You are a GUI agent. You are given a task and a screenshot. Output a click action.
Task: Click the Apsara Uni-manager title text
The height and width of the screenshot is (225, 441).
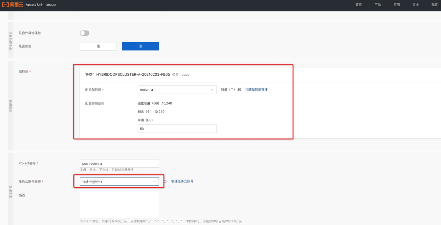point(41,5)
